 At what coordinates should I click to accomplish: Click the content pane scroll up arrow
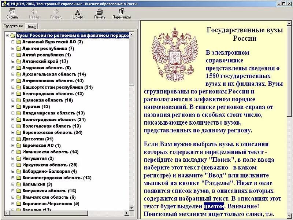[x=289, y=23]
